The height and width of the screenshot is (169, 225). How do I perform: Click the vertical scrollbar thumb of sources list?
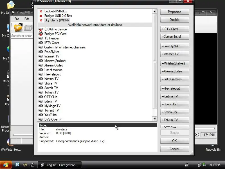[x=154, y=61]
